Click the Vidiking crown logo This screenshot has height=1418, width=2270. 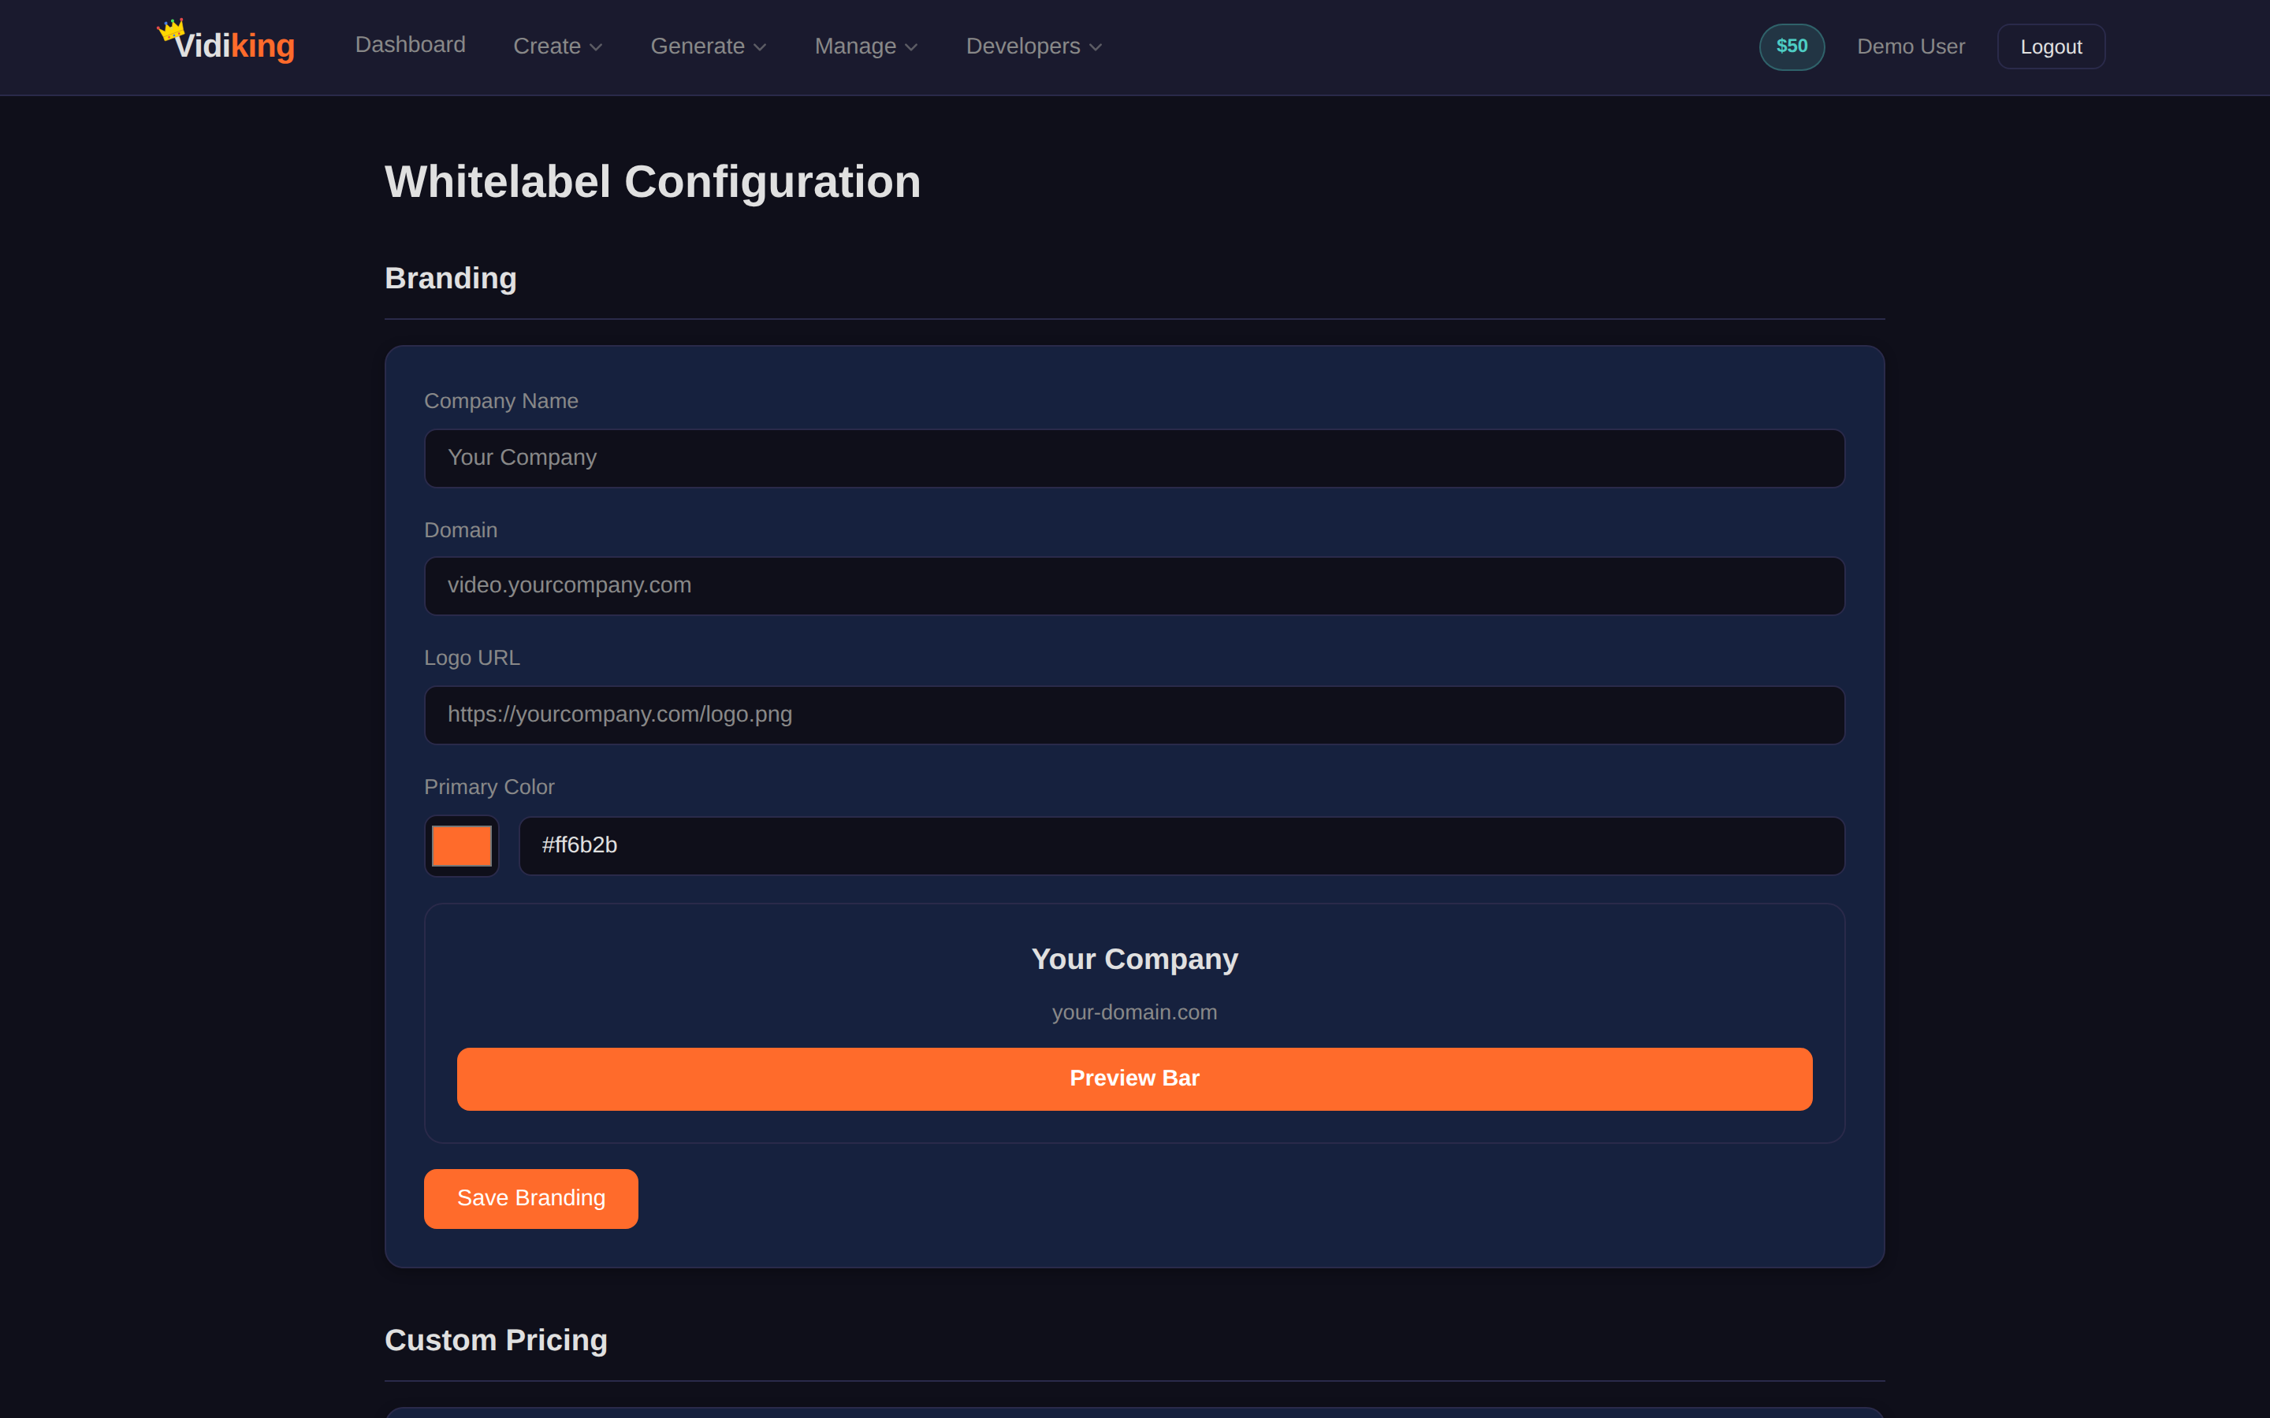226,43
